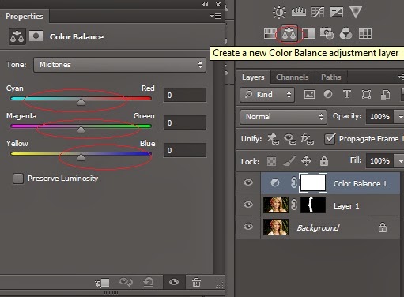
Task: Switch to the Paths tab
Action: [x=331, y=77]
